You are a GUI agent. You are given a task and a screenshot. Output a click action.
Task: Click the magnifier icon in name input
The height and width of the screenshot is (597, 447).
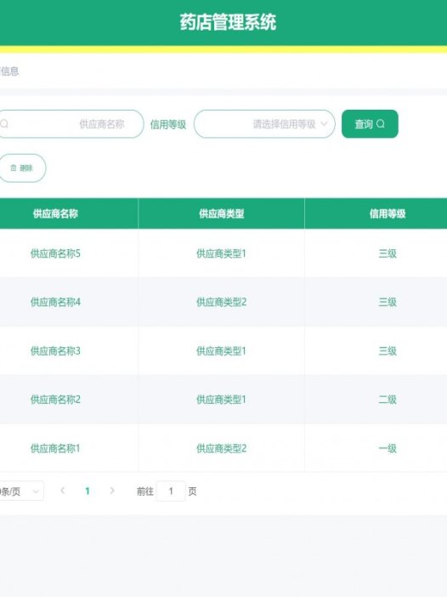coord(4,124)
